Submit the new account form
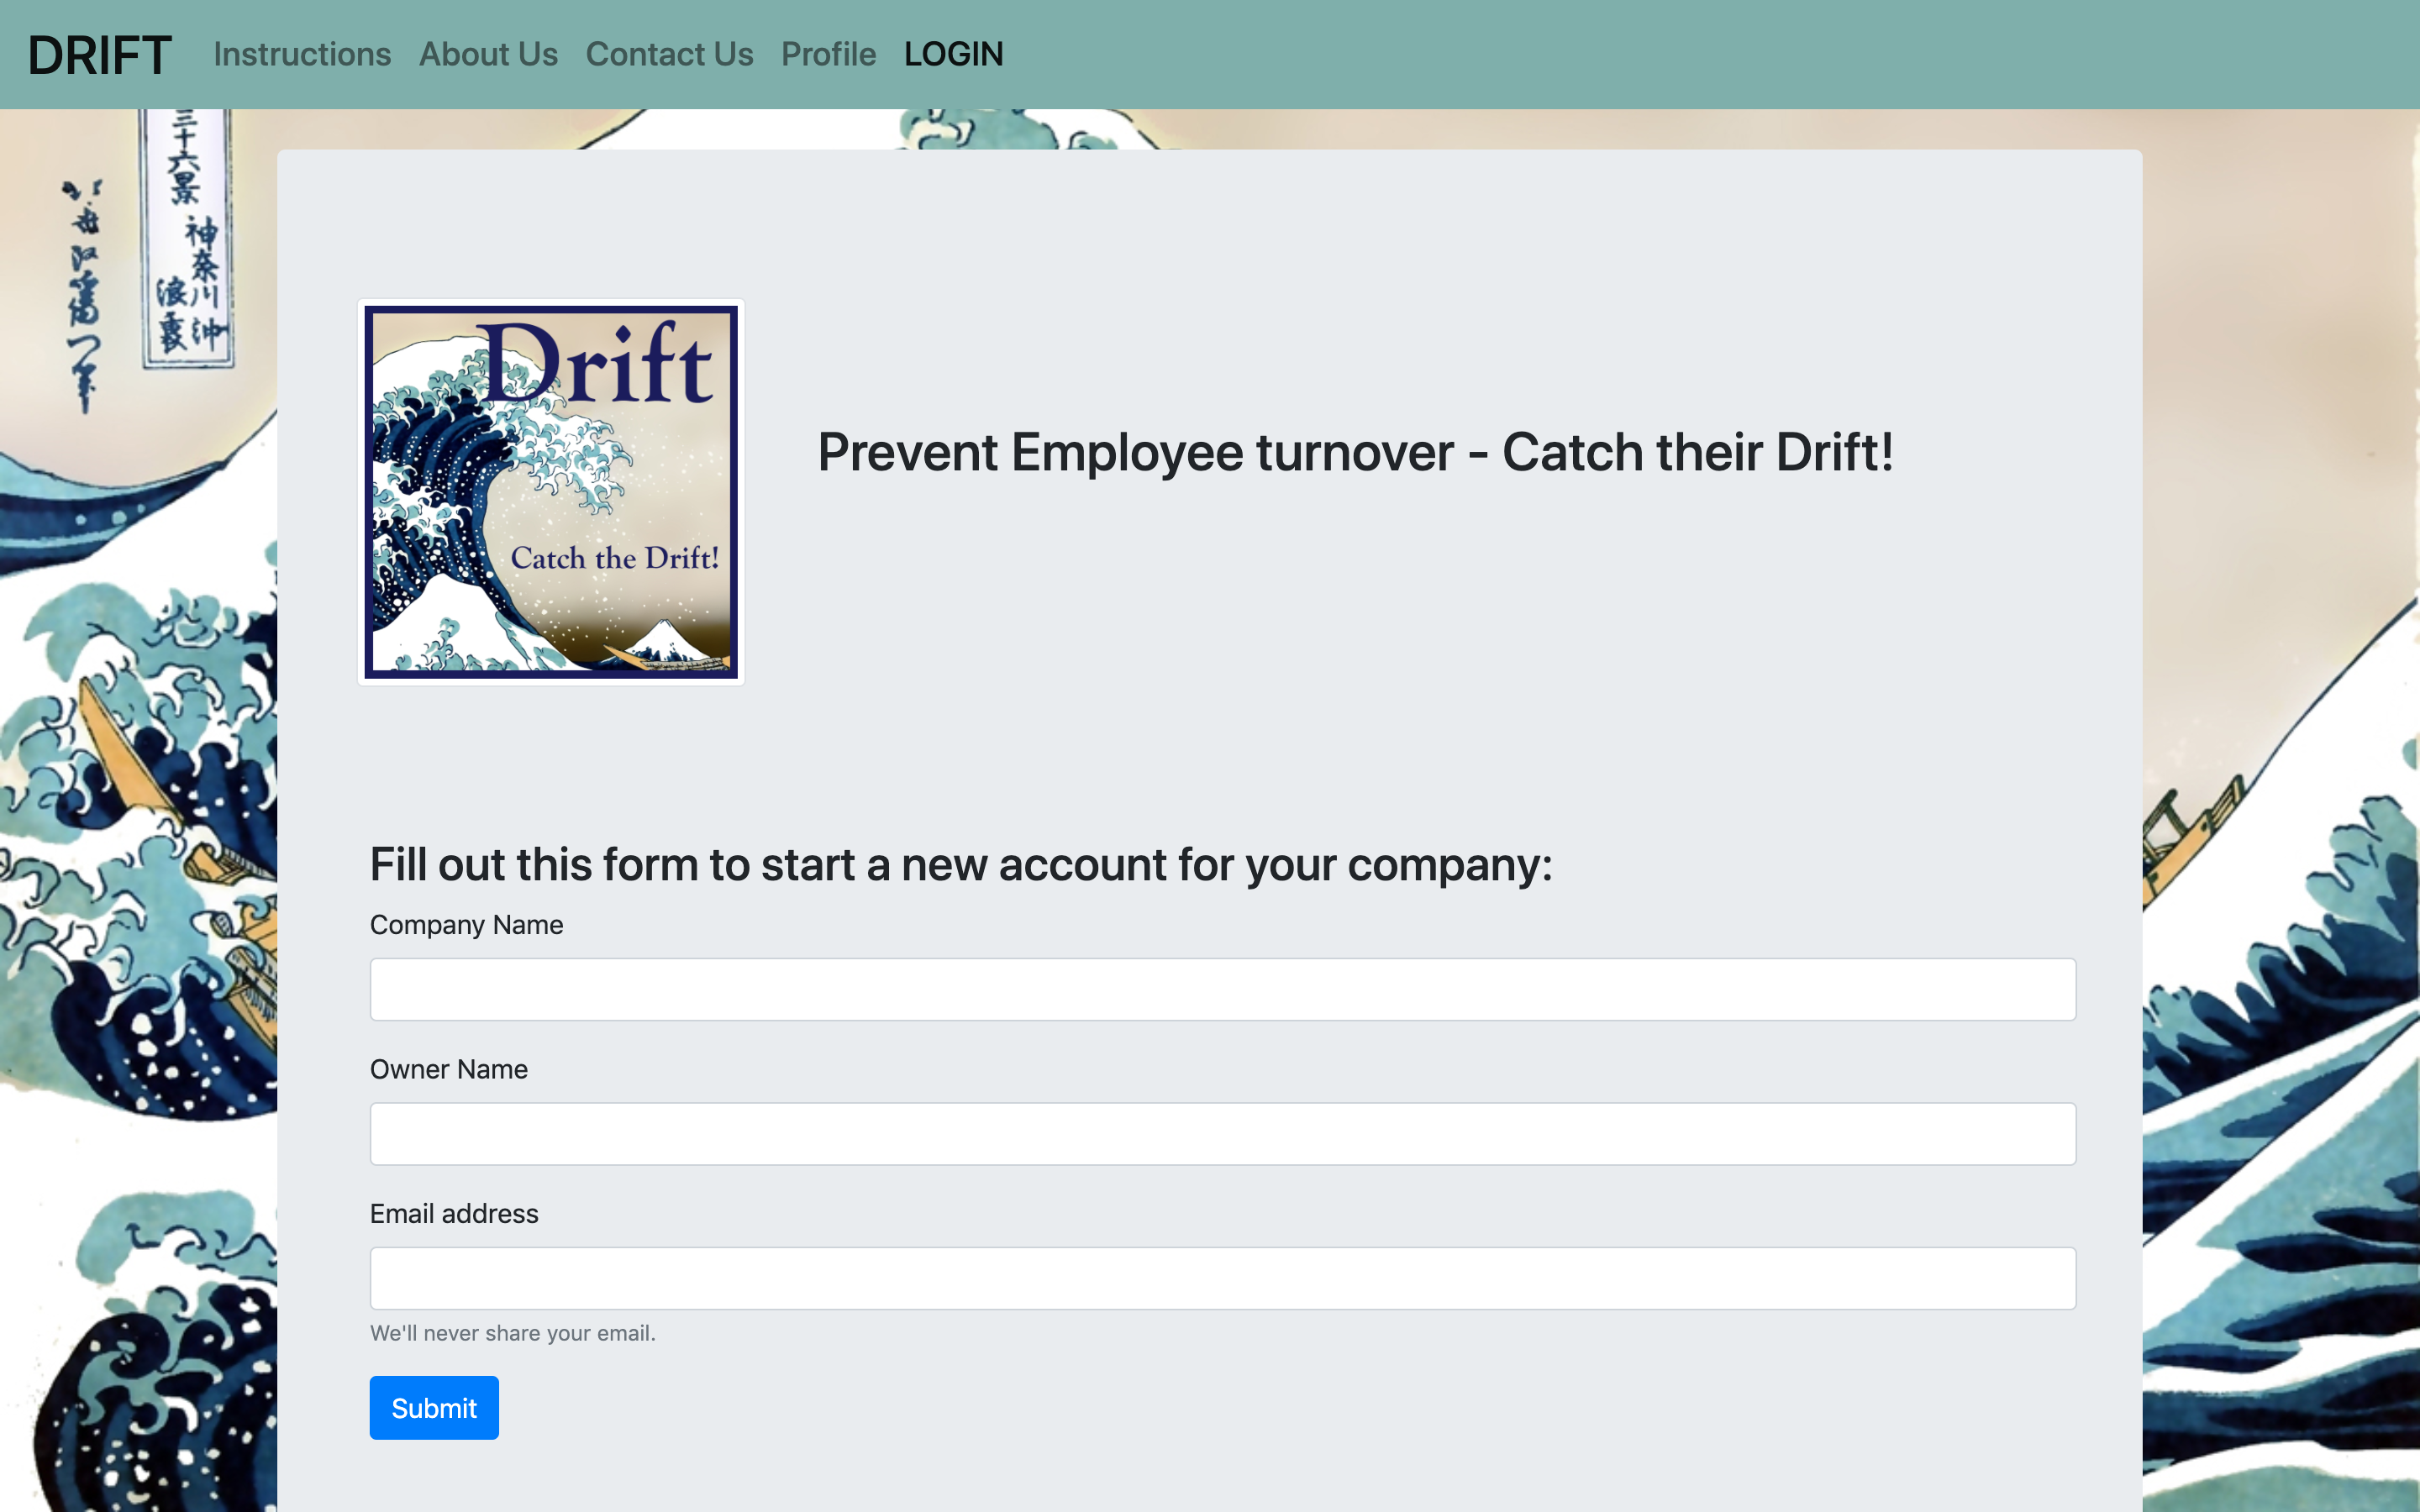Viewport: 2420px width, 1512px height. 434,1407
